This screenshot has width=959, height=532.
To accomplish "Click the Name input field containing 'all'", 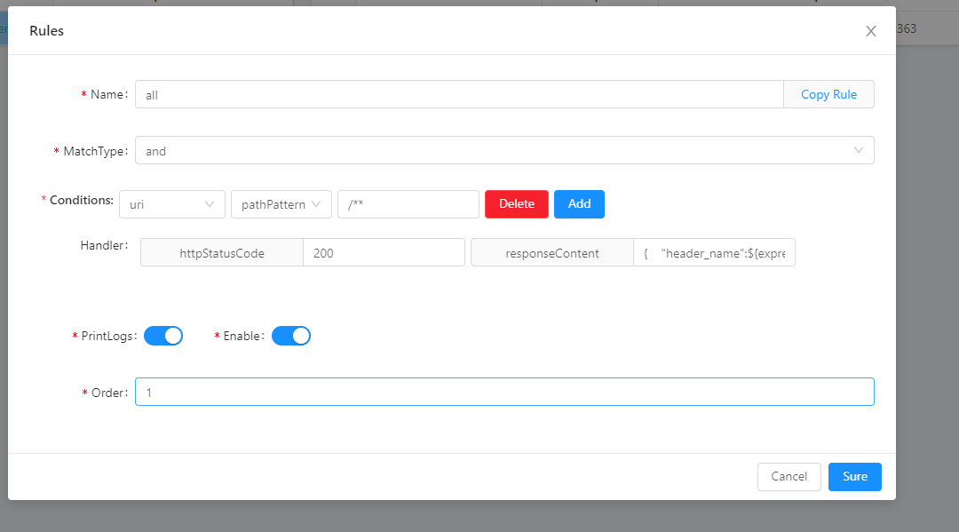I will tap(459, 94).
